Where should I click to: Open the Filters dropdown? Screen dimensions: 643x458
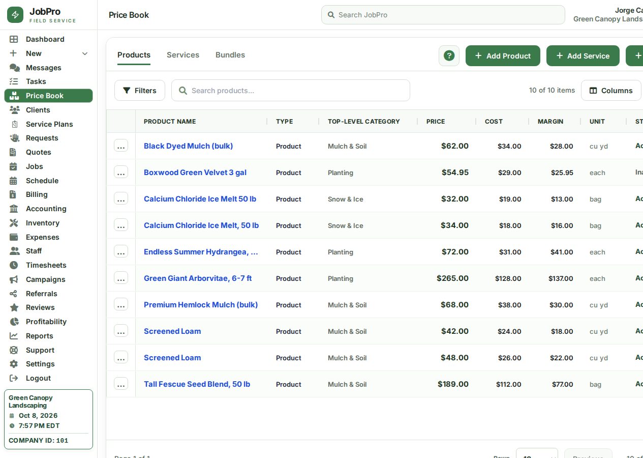[140, 91]
